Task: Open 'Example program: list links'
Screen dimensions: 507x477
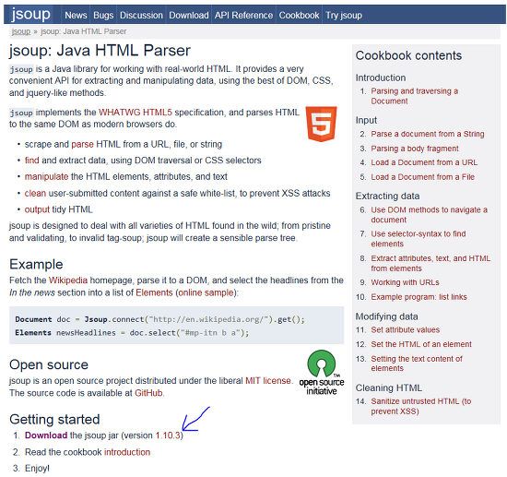Action: (x=419, y=297)
